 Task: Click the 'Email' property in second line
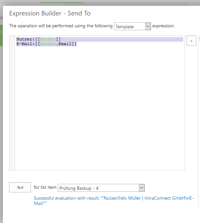point(65,44)
